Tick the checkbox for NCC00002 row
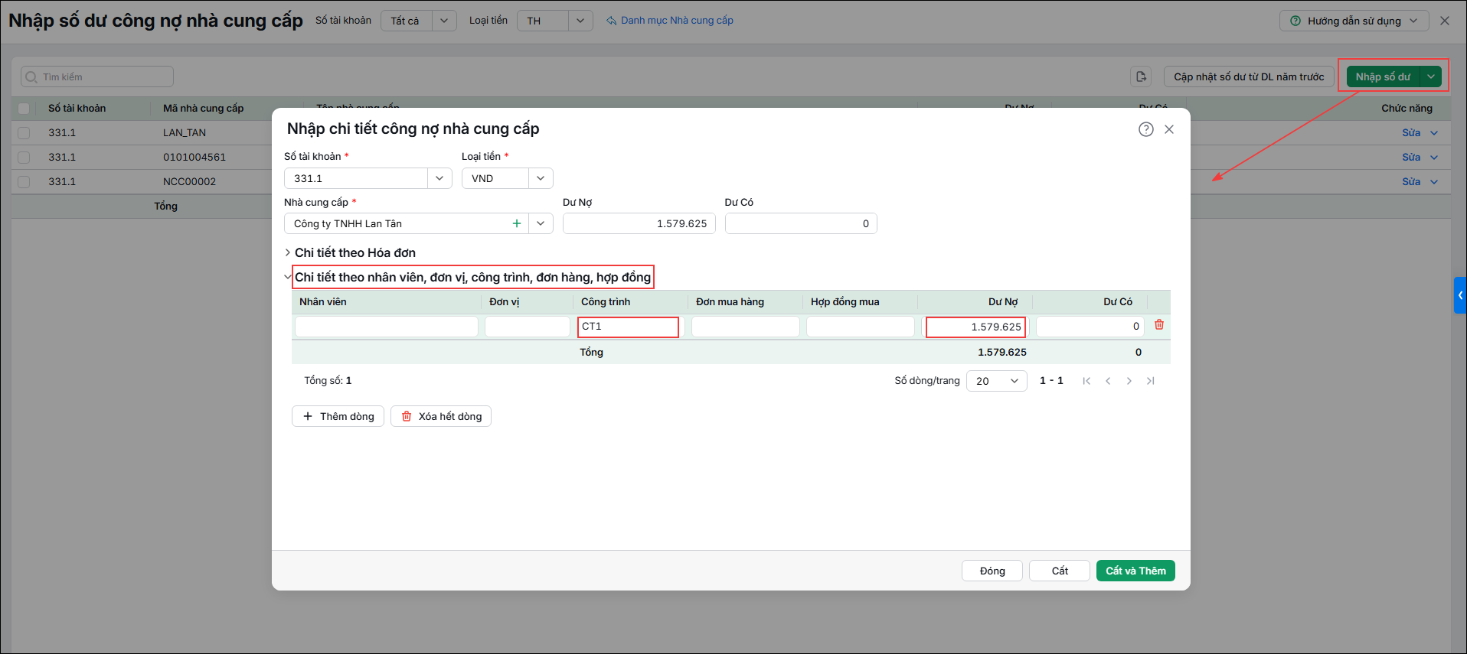1467x654 pixels. (x=24, y=182)
